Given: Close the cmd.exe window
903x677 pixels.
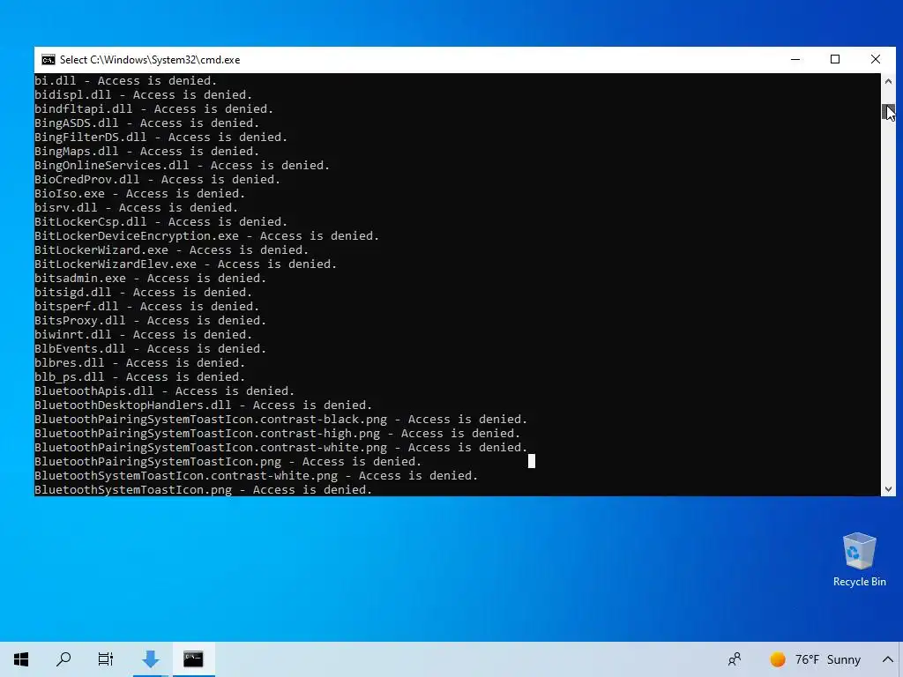Looking at the screenshot, I should (x=876, y=59).
